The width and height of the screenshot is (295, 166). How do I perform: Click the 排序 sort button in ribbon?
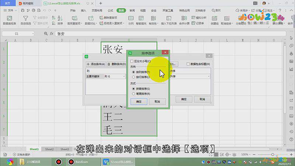(60, 20)
